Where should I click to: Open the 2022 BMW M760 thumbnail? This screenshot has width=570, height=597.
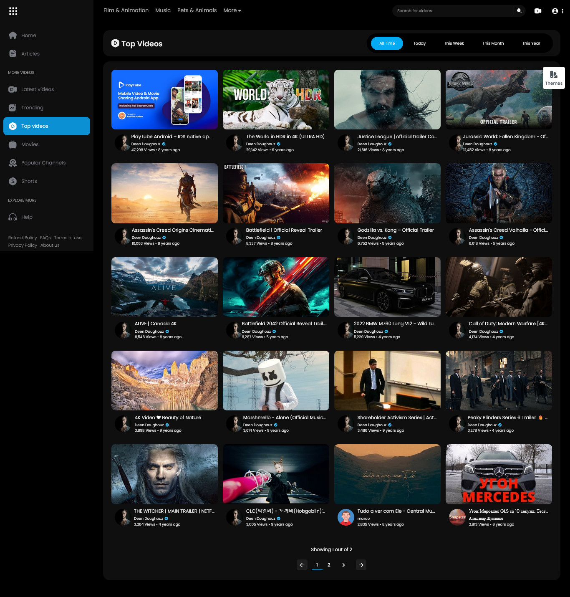387,287
